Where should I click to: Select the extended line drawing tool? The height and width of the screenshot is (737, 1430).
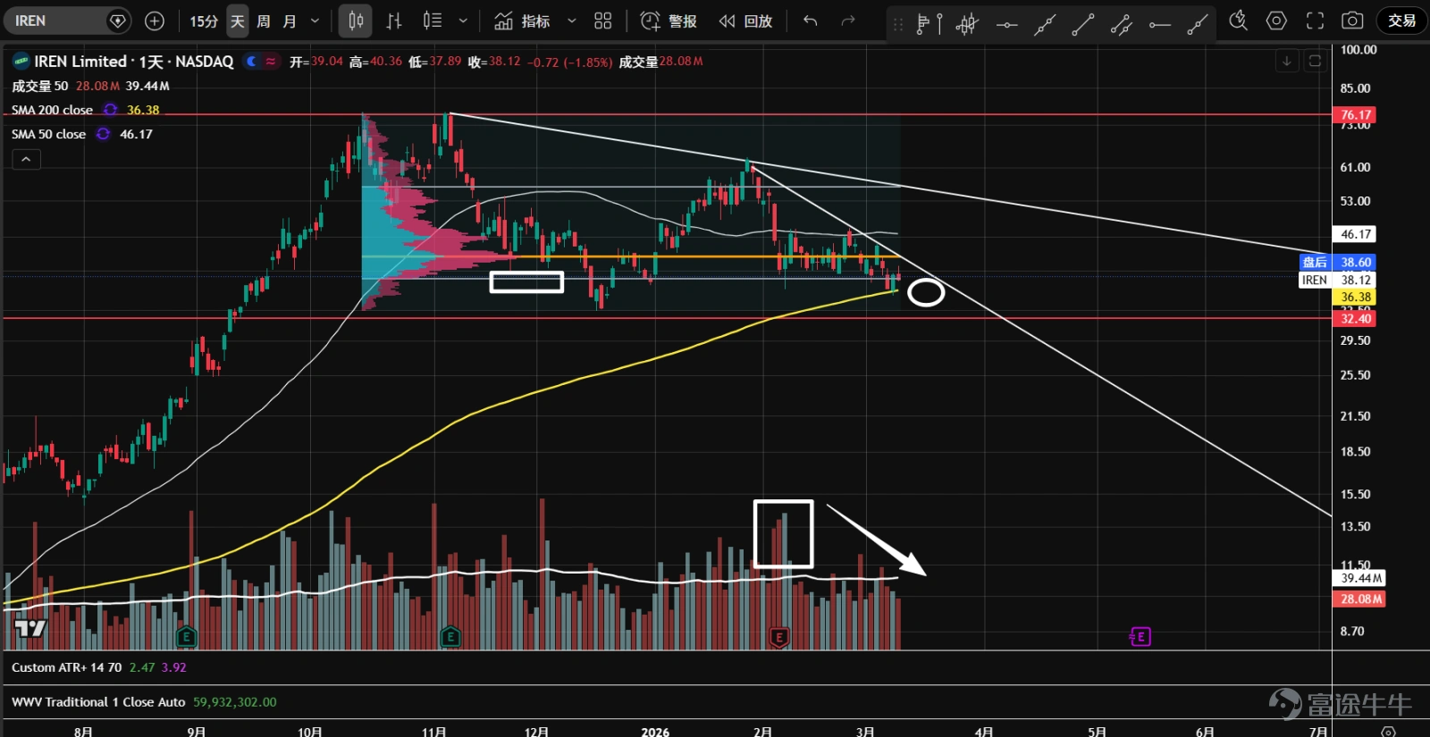click(1045, 24)
